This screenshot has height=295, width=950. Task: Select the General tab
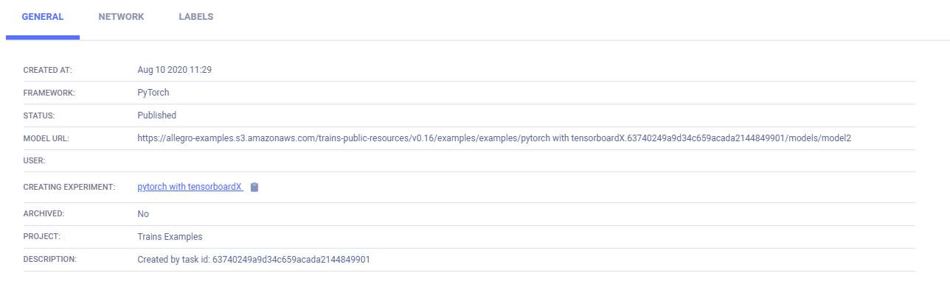point(43,17)
